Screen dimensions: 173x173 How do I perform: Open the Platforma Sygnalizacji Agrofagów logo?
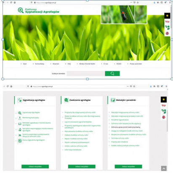(x=39, y=10)
